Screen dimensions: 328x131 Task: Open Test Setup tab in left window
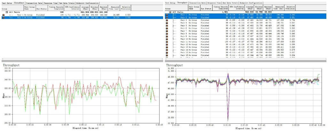7,3
